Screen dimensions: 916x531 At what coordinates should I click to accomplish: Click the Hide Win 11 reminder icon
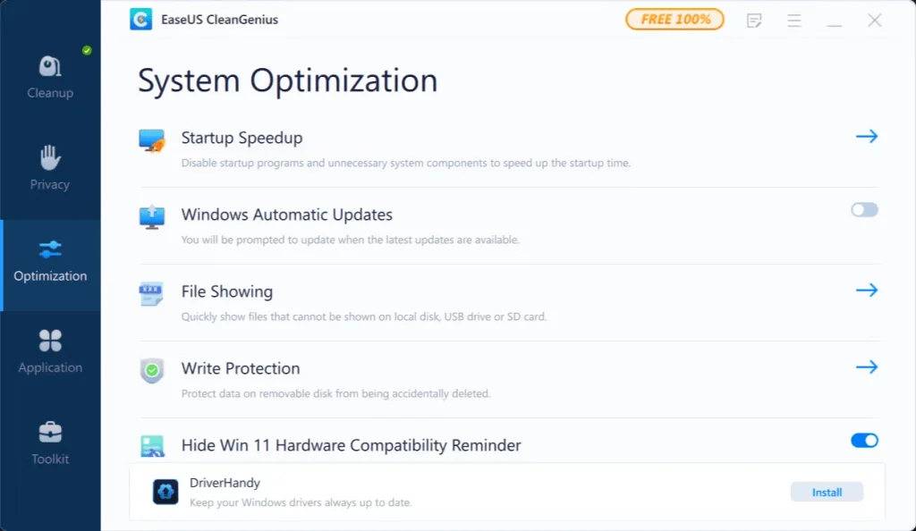pos(152,445)
